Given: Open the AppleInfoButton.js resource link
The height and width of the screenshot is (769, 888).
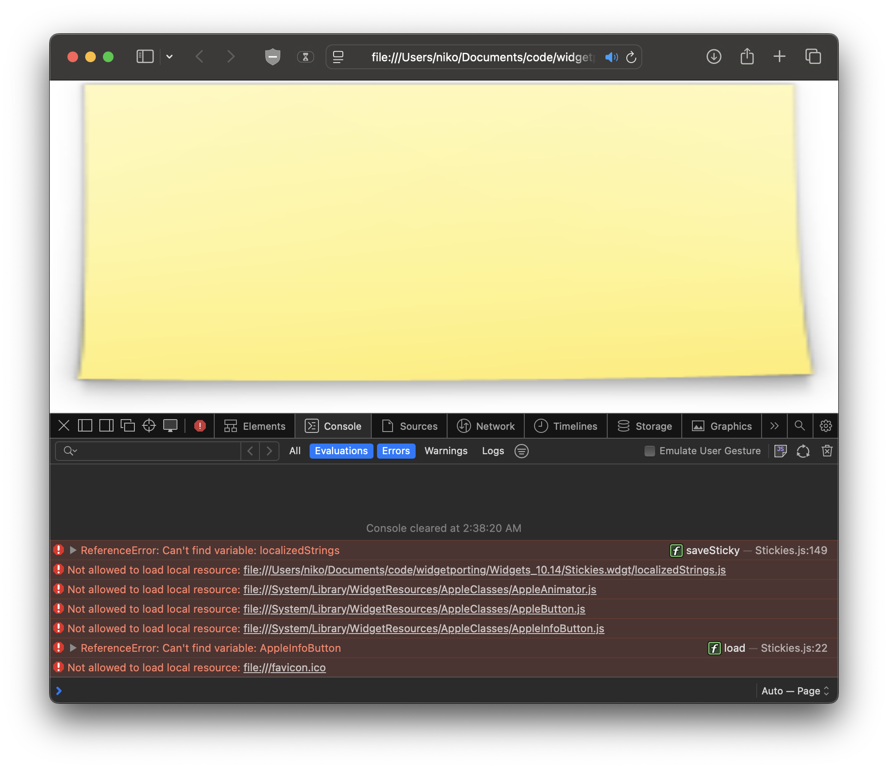Looking at the screenshot, I should (x=424, y=629).
